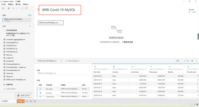The width and height of the screenshot is (199, 107).
Task: Select PurchaseOrder - origin.csv in file list
Action: click(16, 67)
